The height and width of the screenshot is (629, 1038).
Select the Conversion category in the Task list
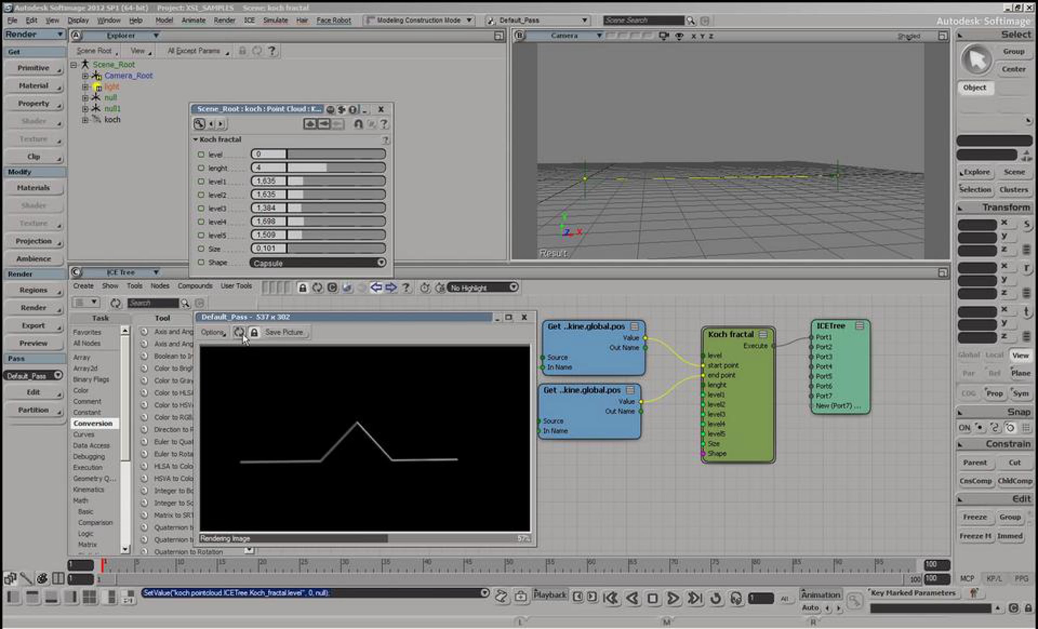coord(93,423)
